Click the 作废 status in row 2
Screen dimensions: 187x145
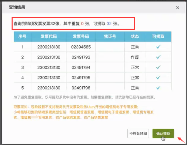click(x=135, y=57)
